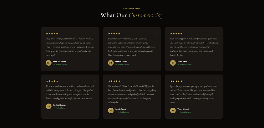Select the Aisha Khan reviewer name

[x=182, y=62]
